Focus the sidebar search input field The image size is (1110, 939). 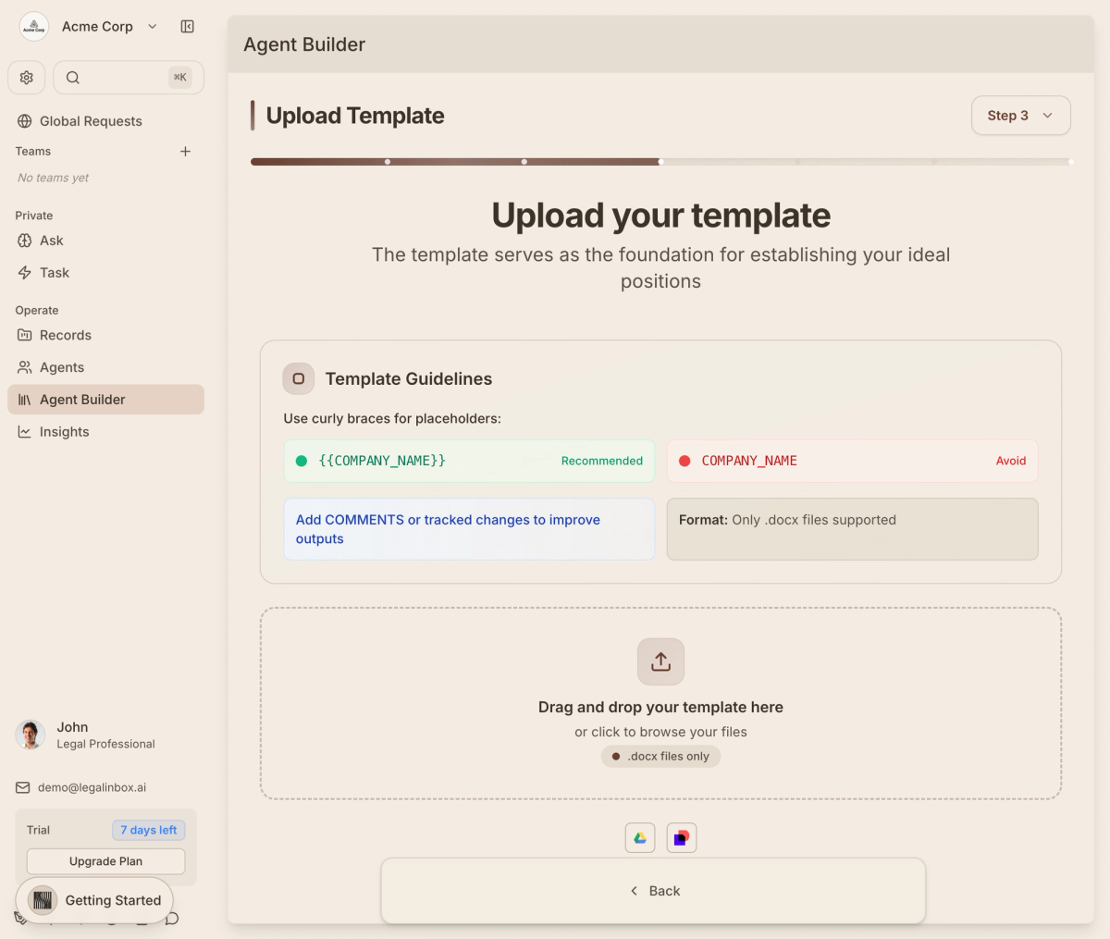tap(129, 78)
